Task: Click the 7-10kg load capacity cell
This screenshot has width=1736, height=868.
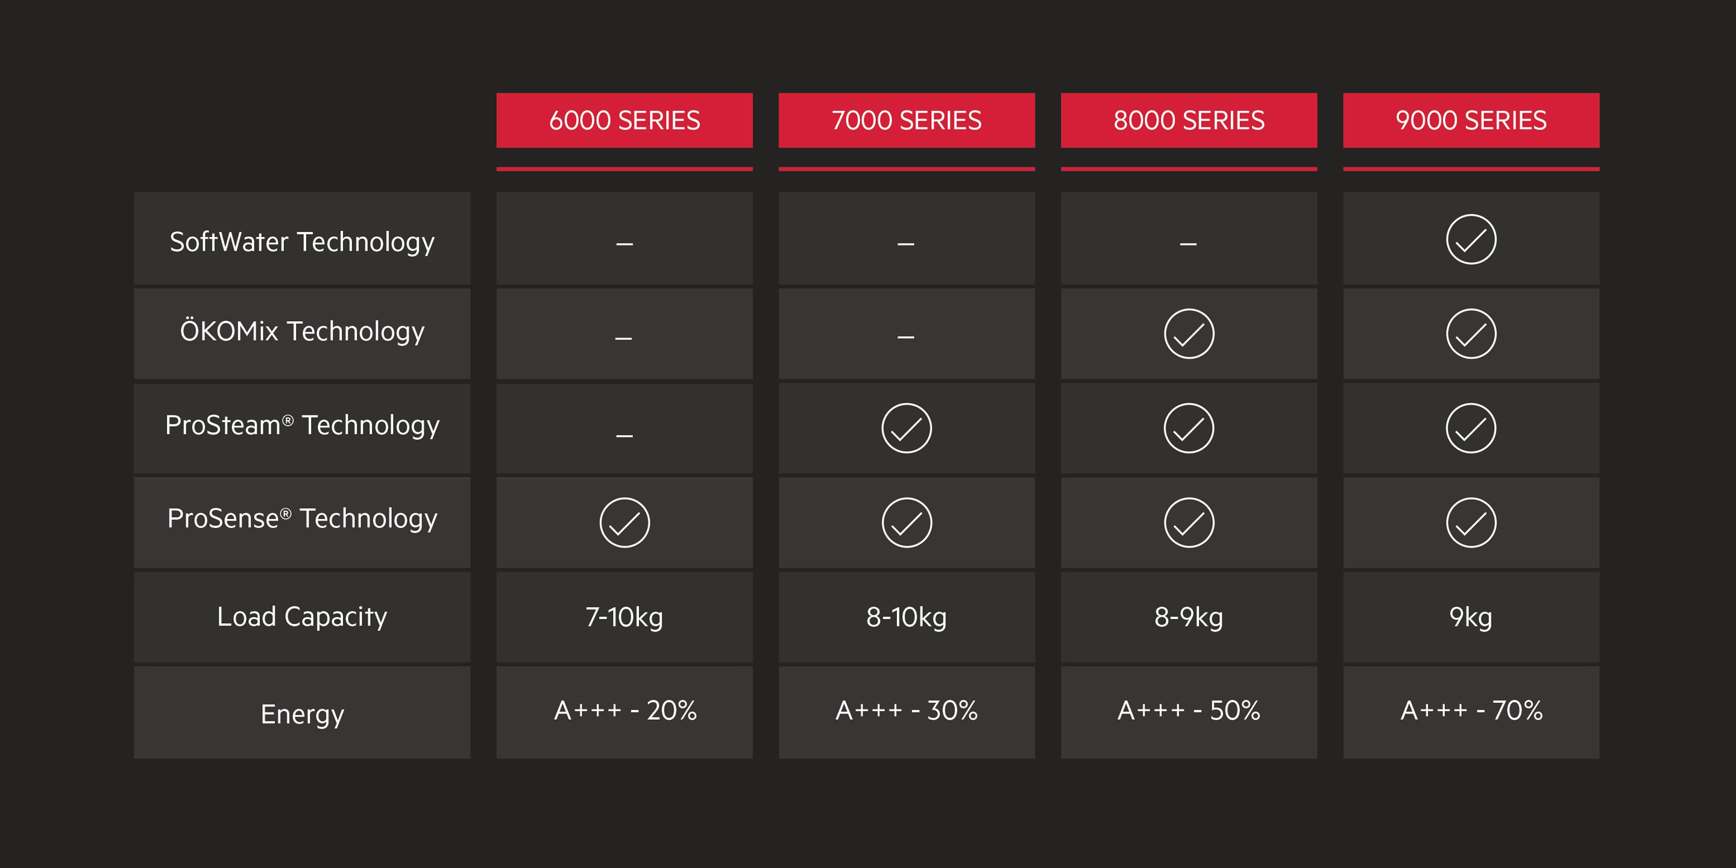Action: click(624, 617)
